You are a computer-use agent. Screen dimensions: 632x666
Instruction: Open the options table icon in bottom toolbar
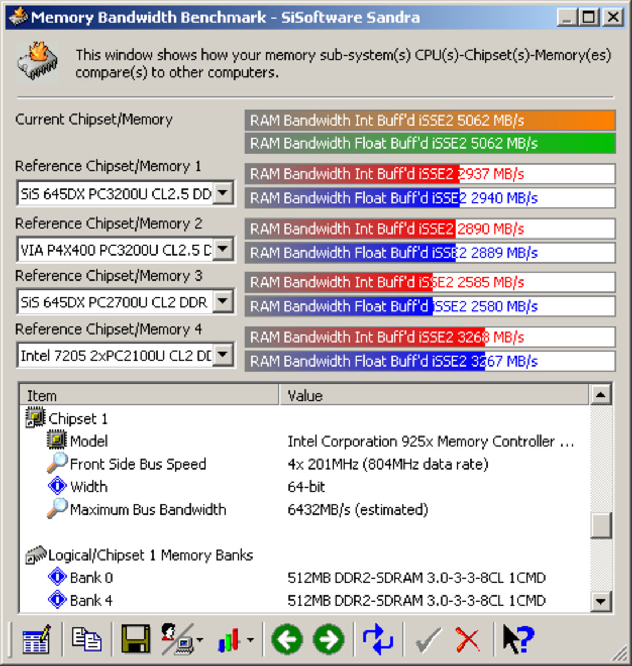click(36, 639)
